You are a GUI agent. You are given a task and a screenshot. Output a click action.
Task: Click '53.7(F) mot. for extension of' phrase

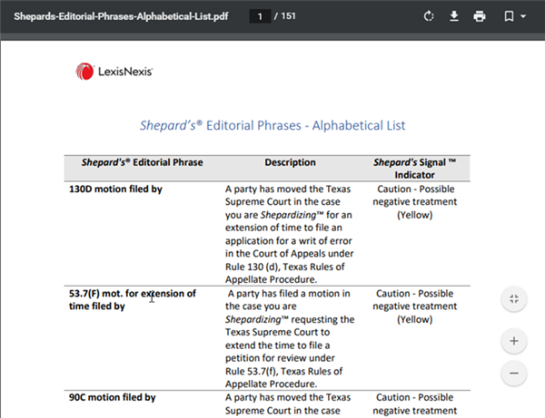pos(133,294)
